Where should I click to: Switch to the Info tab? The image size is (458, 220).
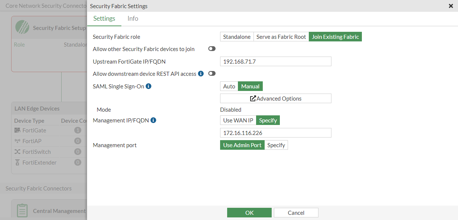[133, 18]
